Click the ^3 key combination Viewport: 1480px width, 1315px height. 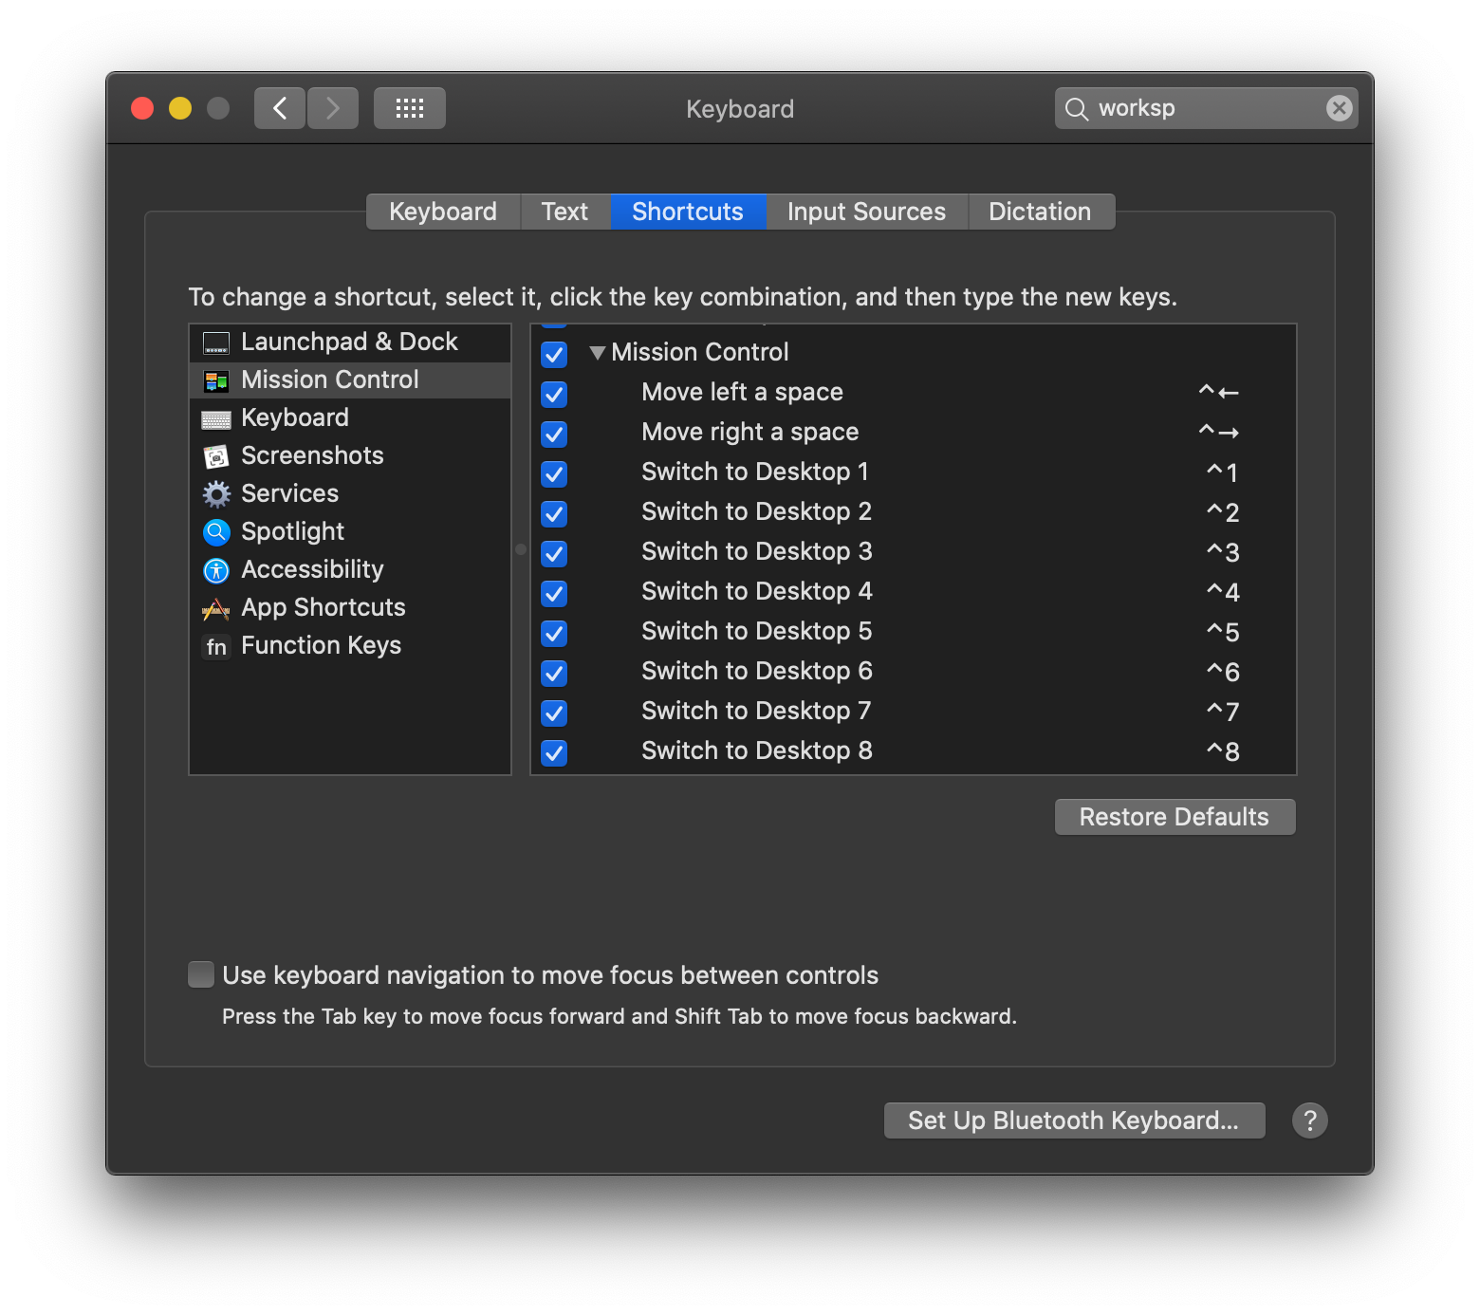click(x=1222, y=552)
